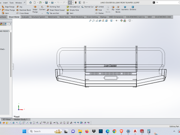
Task: Open SOLIDWORKS Add-Ins tab
Action: click(135, 17)
